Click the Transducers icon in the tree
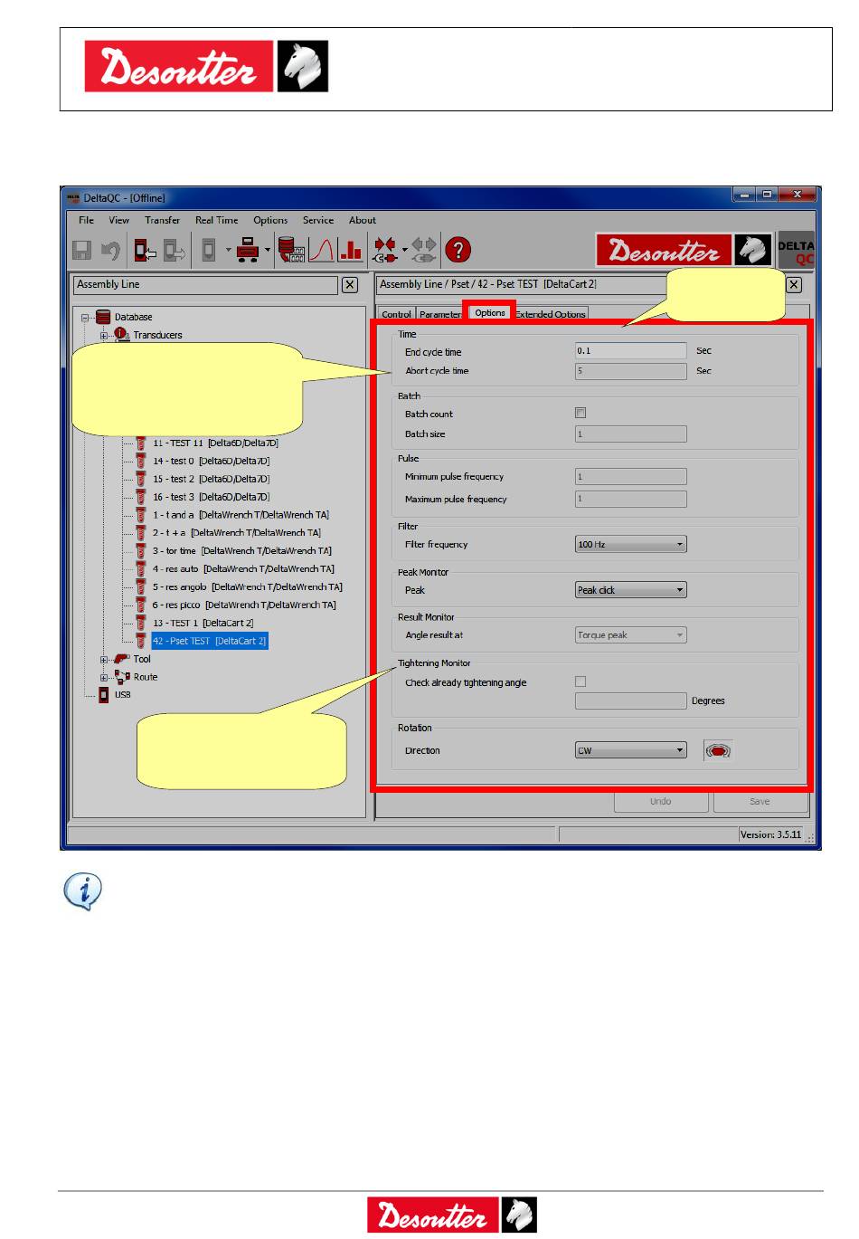The width and height of the screenshot is (859, 1239). [x=121, y=335]
